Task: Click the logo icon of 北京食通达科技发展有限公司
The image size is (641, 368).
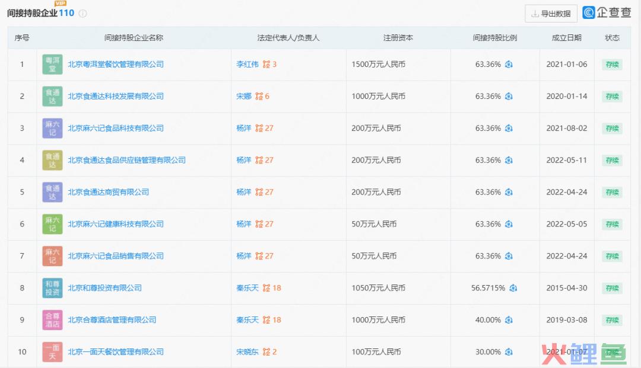Action: coord(52,96)
